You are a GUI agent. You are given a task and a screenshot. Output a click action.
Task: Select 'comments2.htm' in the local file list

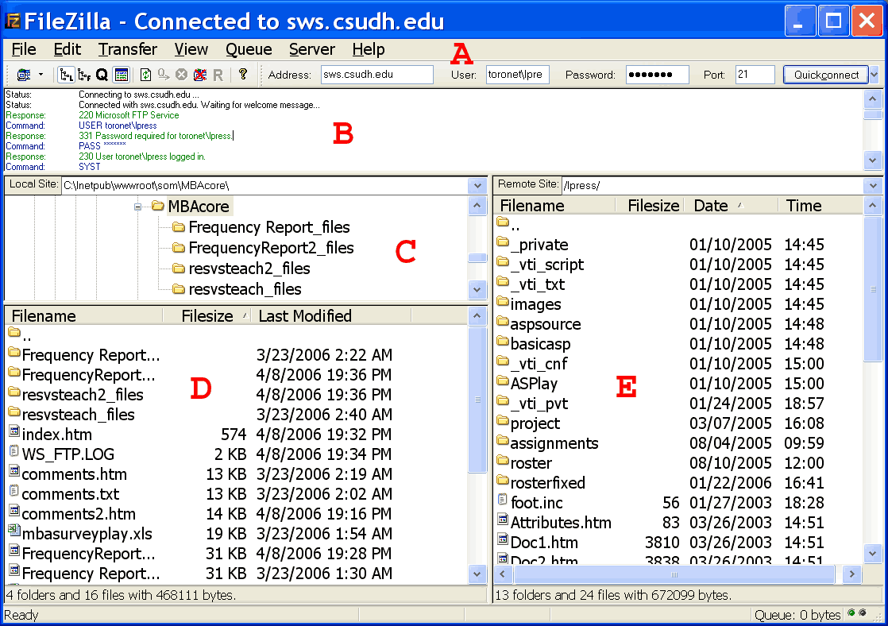(x=79, y=514)
